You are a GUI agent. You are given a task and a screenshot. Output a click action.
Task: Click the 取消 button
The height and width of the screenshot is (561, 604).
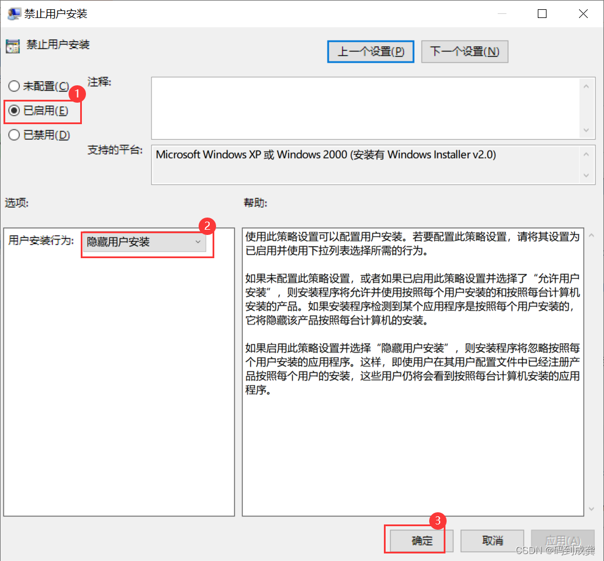point(492,541)
